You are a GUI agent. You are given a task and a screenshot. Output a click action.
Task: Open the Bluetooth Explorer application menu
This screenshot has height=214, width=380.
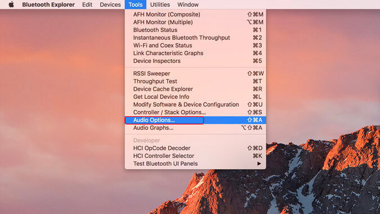pos(48,4)
